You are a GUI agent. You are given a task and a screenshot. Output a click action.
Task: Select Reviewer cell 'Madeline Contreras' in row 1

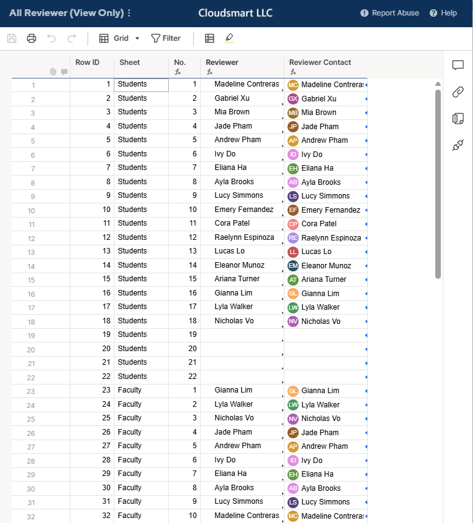tap(242, 85)
